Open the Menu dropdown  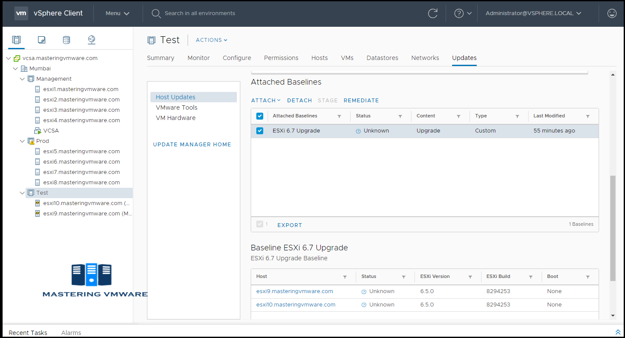point(118,13)
